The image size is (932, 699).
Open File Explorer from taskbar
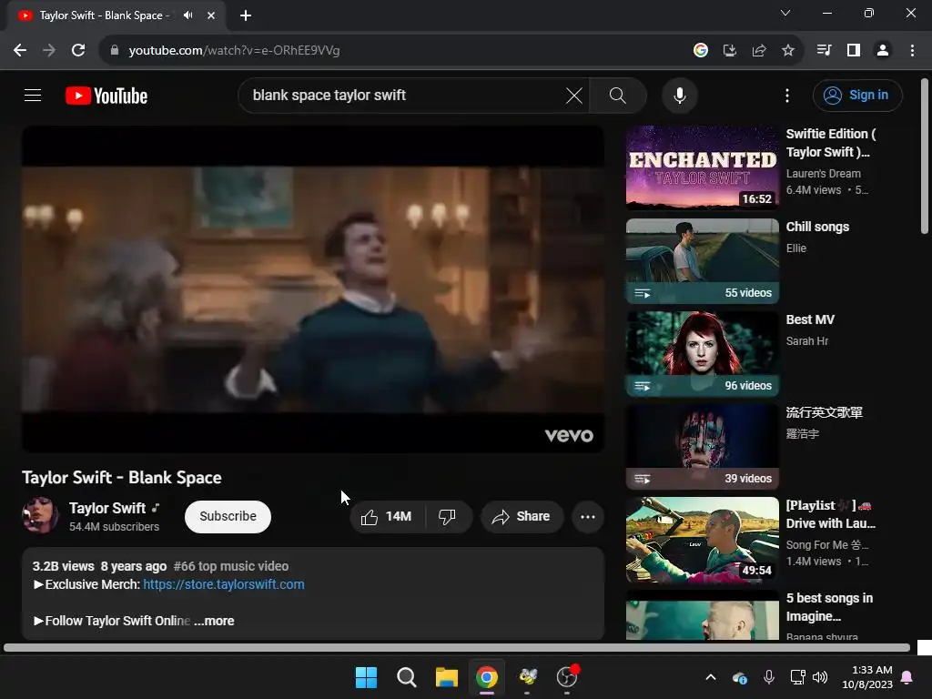click(x=446, y=677)
